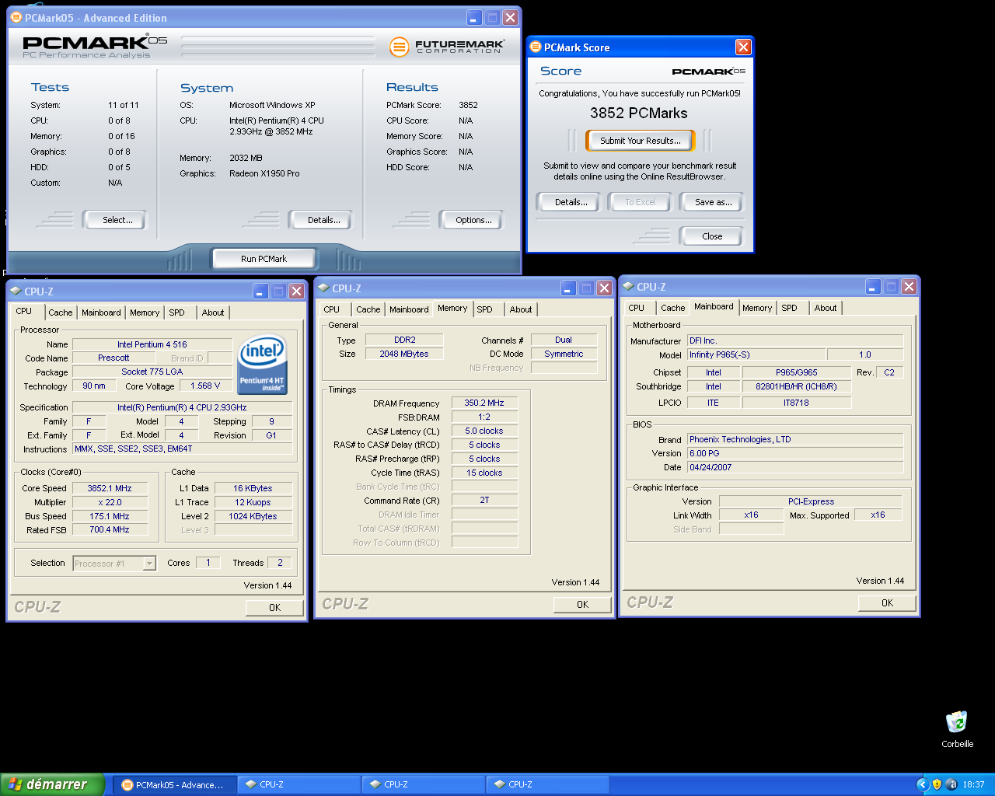
Task: Open About tab in CPU-Z CPU window
Action: click(x=213, y=312)
